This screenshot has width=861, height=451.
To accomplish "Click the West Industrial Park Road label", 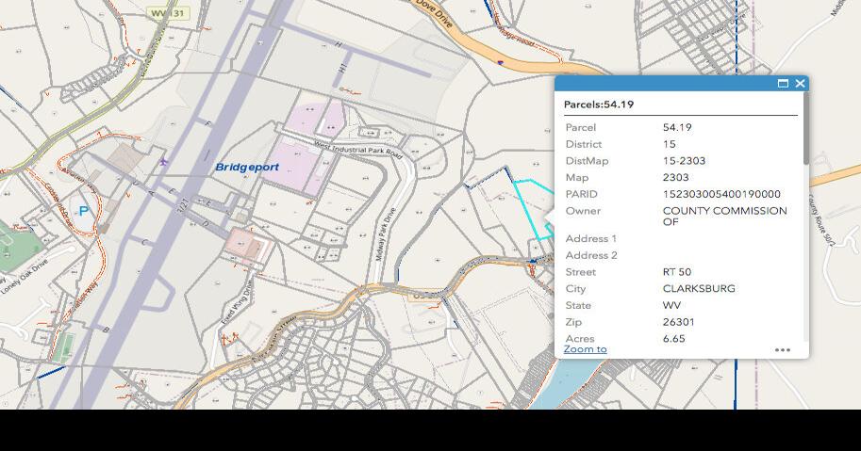I will (x=358, y=151).
